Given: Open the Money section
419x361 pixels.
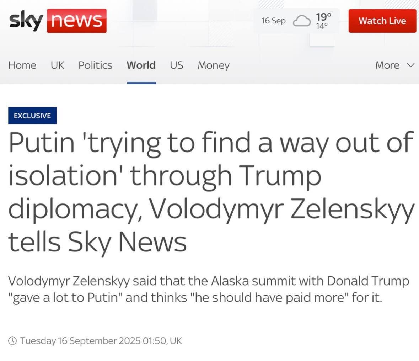Looking at the screenshot, I should pyautogui.click(x=214, y=65).
